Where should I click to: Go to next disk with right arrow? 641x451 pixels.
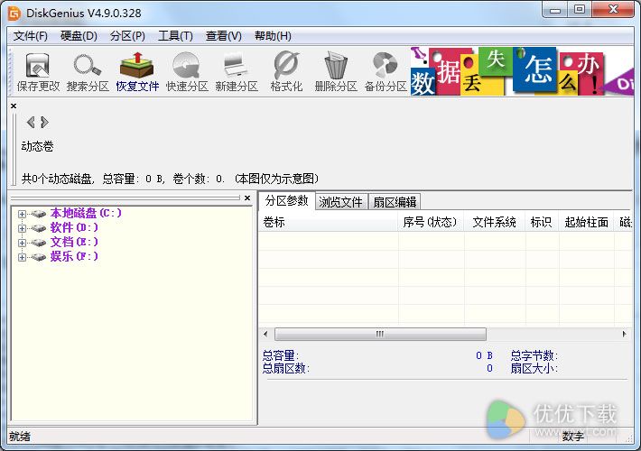pos(44,122)
